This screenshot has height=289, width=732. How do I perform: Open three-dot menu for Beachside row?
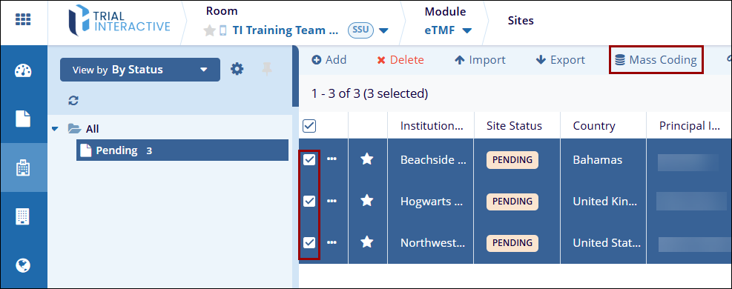pyautogui.click(x=332, y=159)
